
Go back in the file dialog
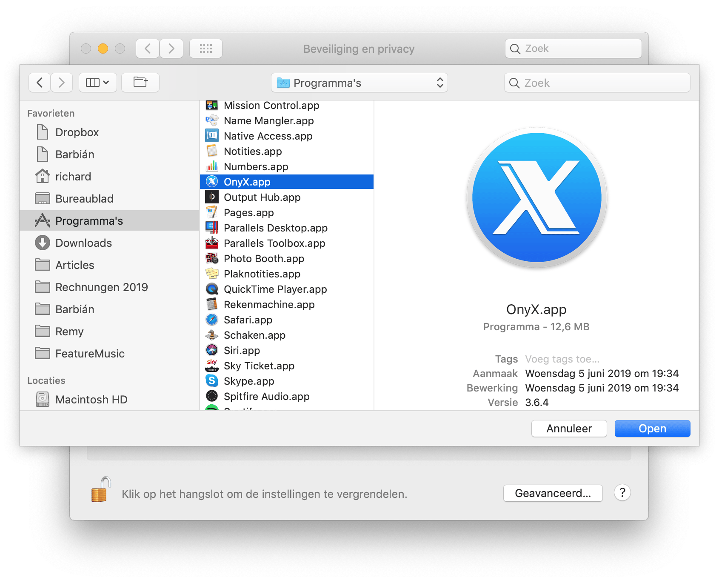(40, 82)
